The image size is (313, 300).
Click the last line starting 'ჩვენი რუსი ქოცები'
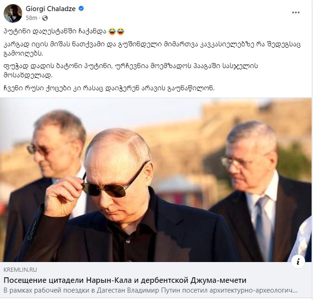coord(109,88)
